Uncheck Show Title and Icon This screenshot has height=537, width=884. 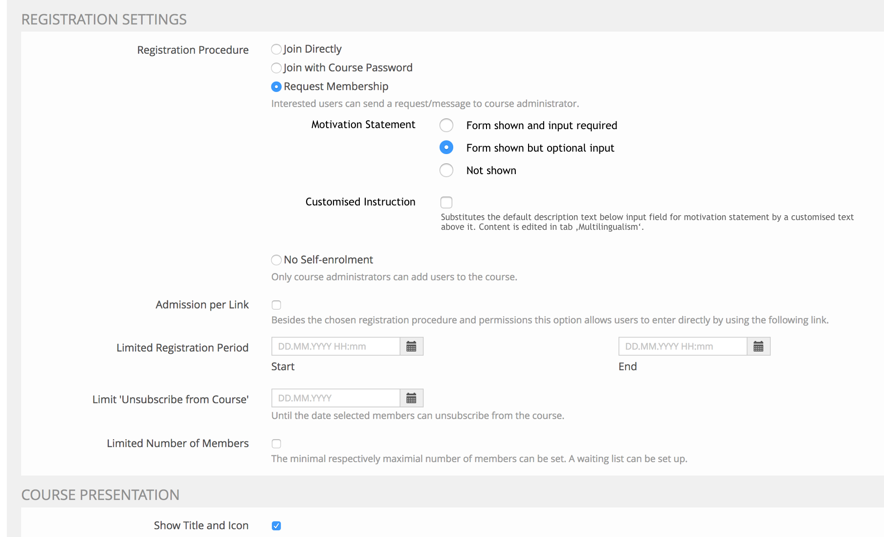click(x=276, y=526)
